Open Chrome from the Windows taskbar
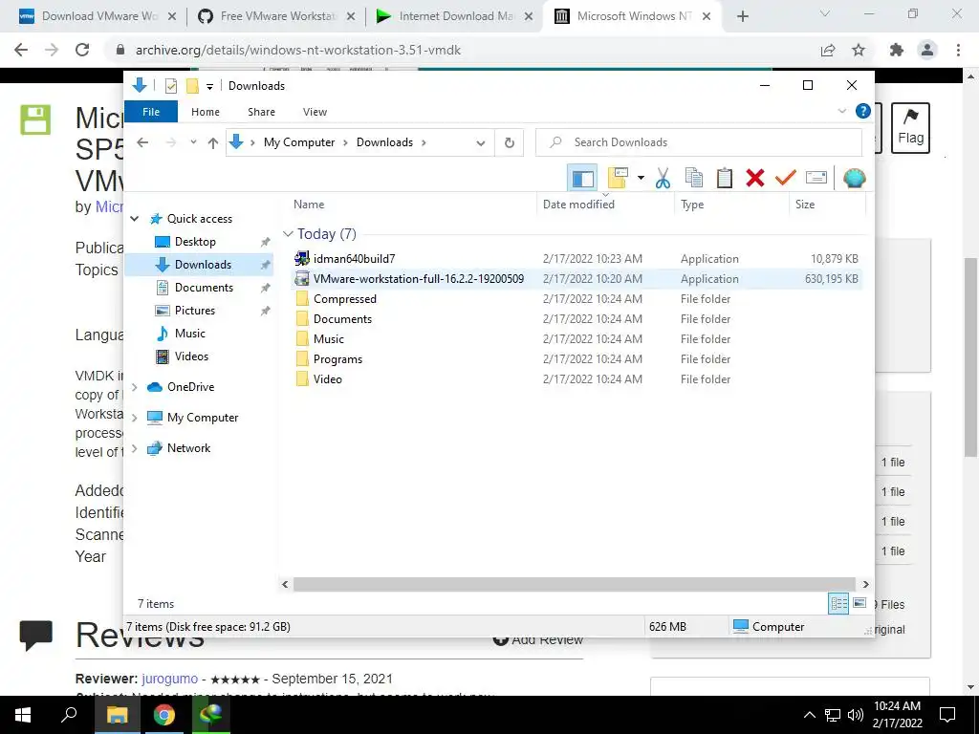The image size is (979, 734). (x=163, y=715)
